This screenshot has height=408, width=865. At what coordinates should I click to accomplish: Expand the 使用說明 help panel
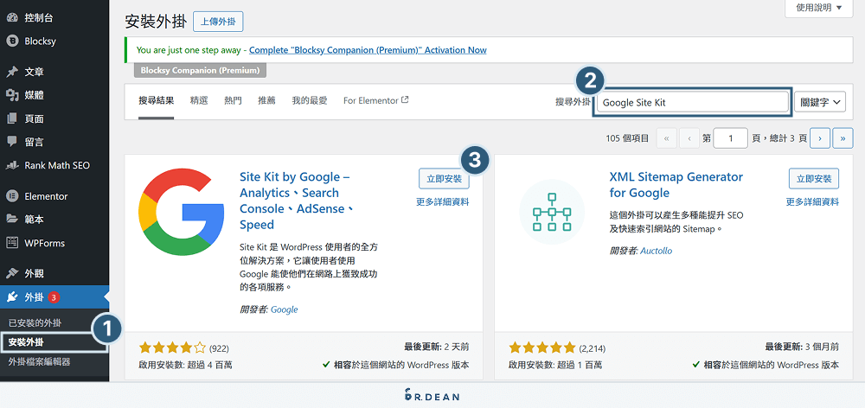(x=819, y=8)
